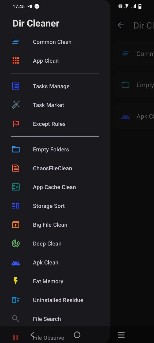The image size is (154, 343).
Task: Tap the system home circle button
Action: click(77, 335)
